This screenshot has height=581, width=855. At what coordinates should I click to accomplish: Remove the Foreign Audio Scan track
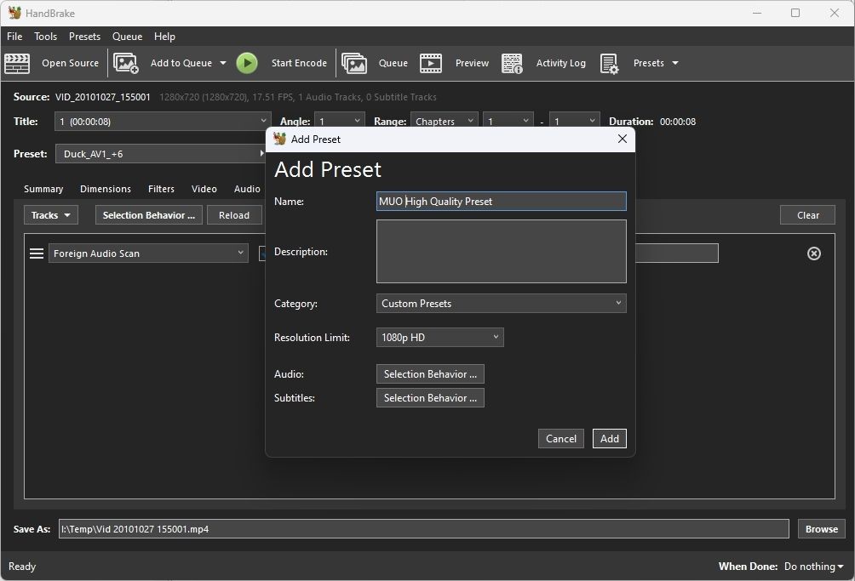click(x=813, y=253)
